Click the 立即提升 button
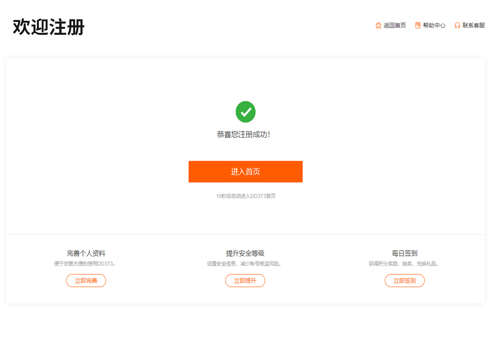 pyautogui.click(x=245, y=281)
